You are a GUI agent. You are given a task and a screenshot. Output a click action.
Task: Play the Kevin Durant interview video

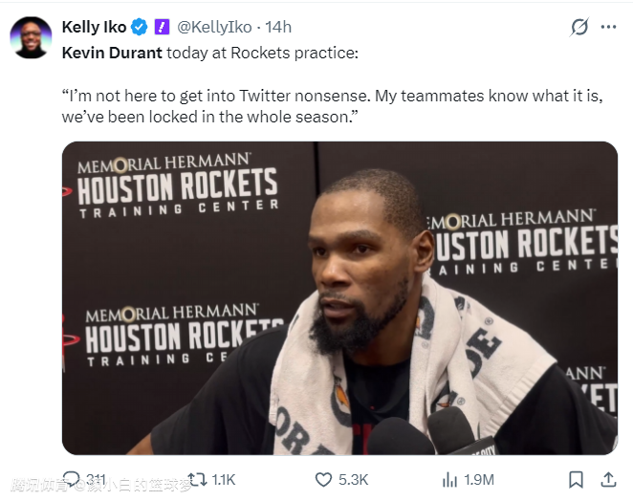[339, 297]
